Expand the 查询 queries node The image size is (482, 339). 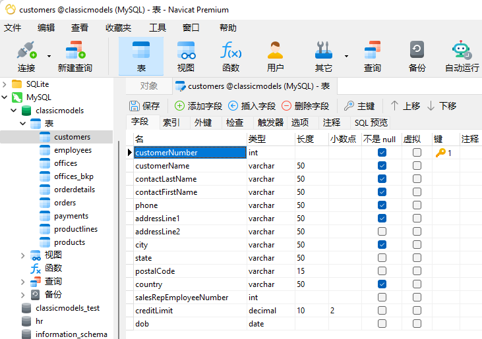coord(22,282)
